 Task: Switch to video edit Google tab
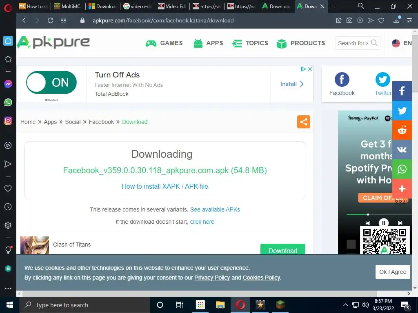tap(137, 7)
